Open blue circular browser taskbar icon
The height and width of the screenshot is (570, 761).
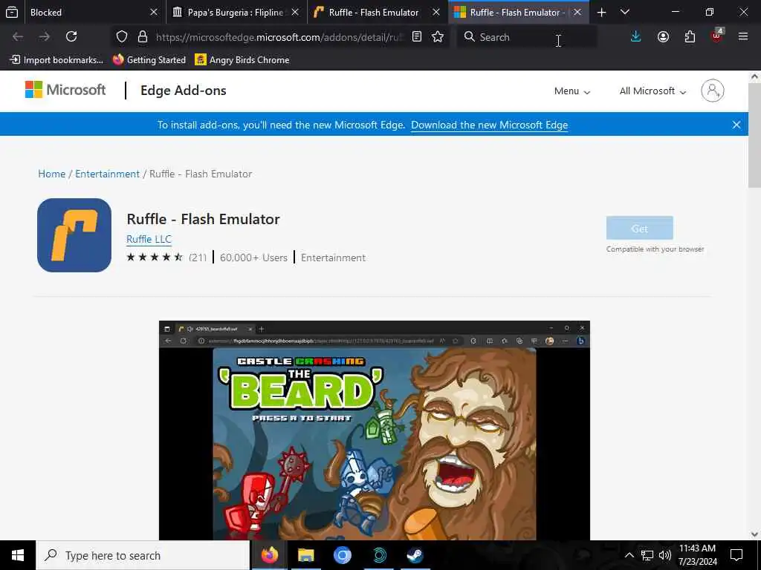[x=342, y=555]
